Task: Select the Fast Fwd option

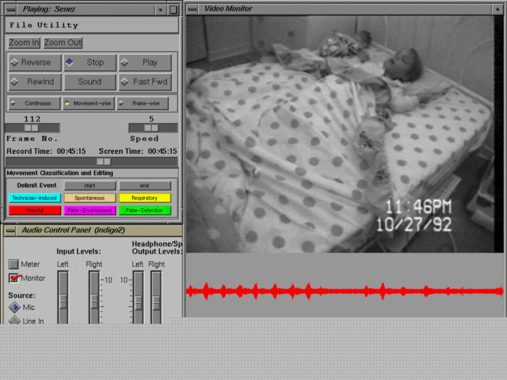Action: pyautogui.click(x=145, y=82)
